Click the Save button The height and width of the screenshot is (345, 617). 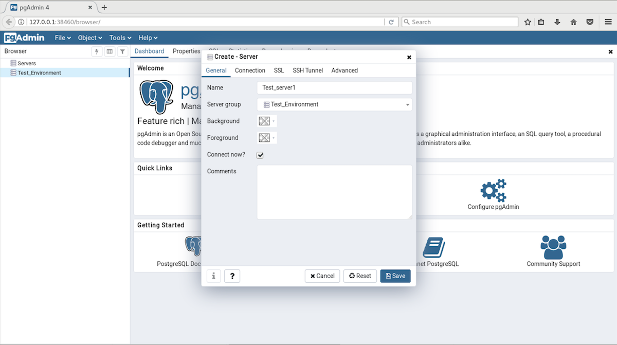click(395, 276)
